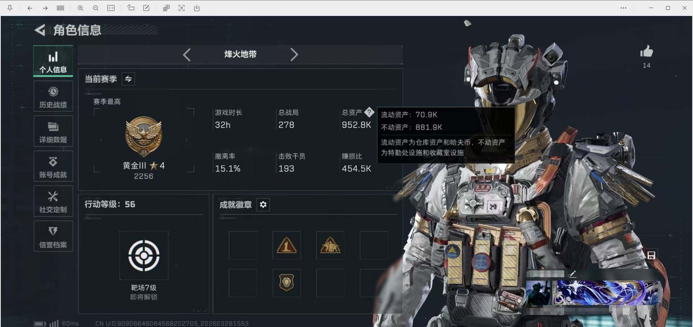
Task: Switch to next game mode after 烽火地带
Action: 294,55
